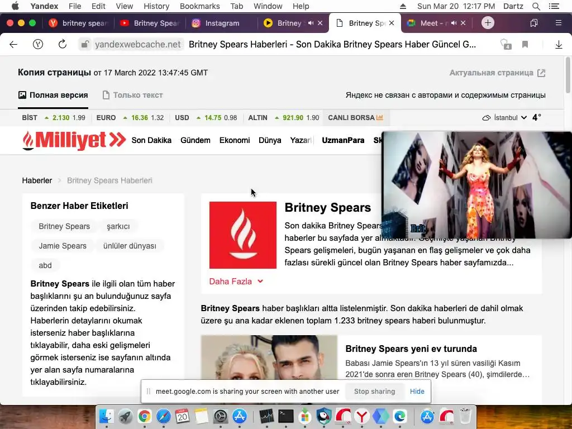Open the picture-in-picture Britney video
This screenshot has height=429, width=572.
(x=476, y=185)
